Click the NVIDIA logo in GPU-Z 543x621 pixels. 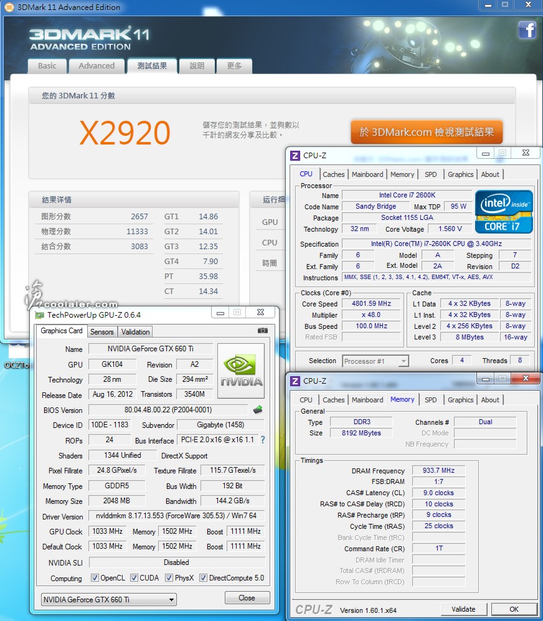[x=241, y=371]
